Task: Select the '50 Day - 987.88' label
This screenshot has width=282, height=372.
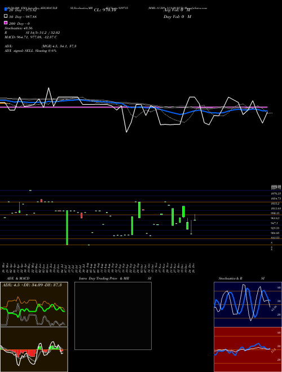Action: [x=23, y=17]
